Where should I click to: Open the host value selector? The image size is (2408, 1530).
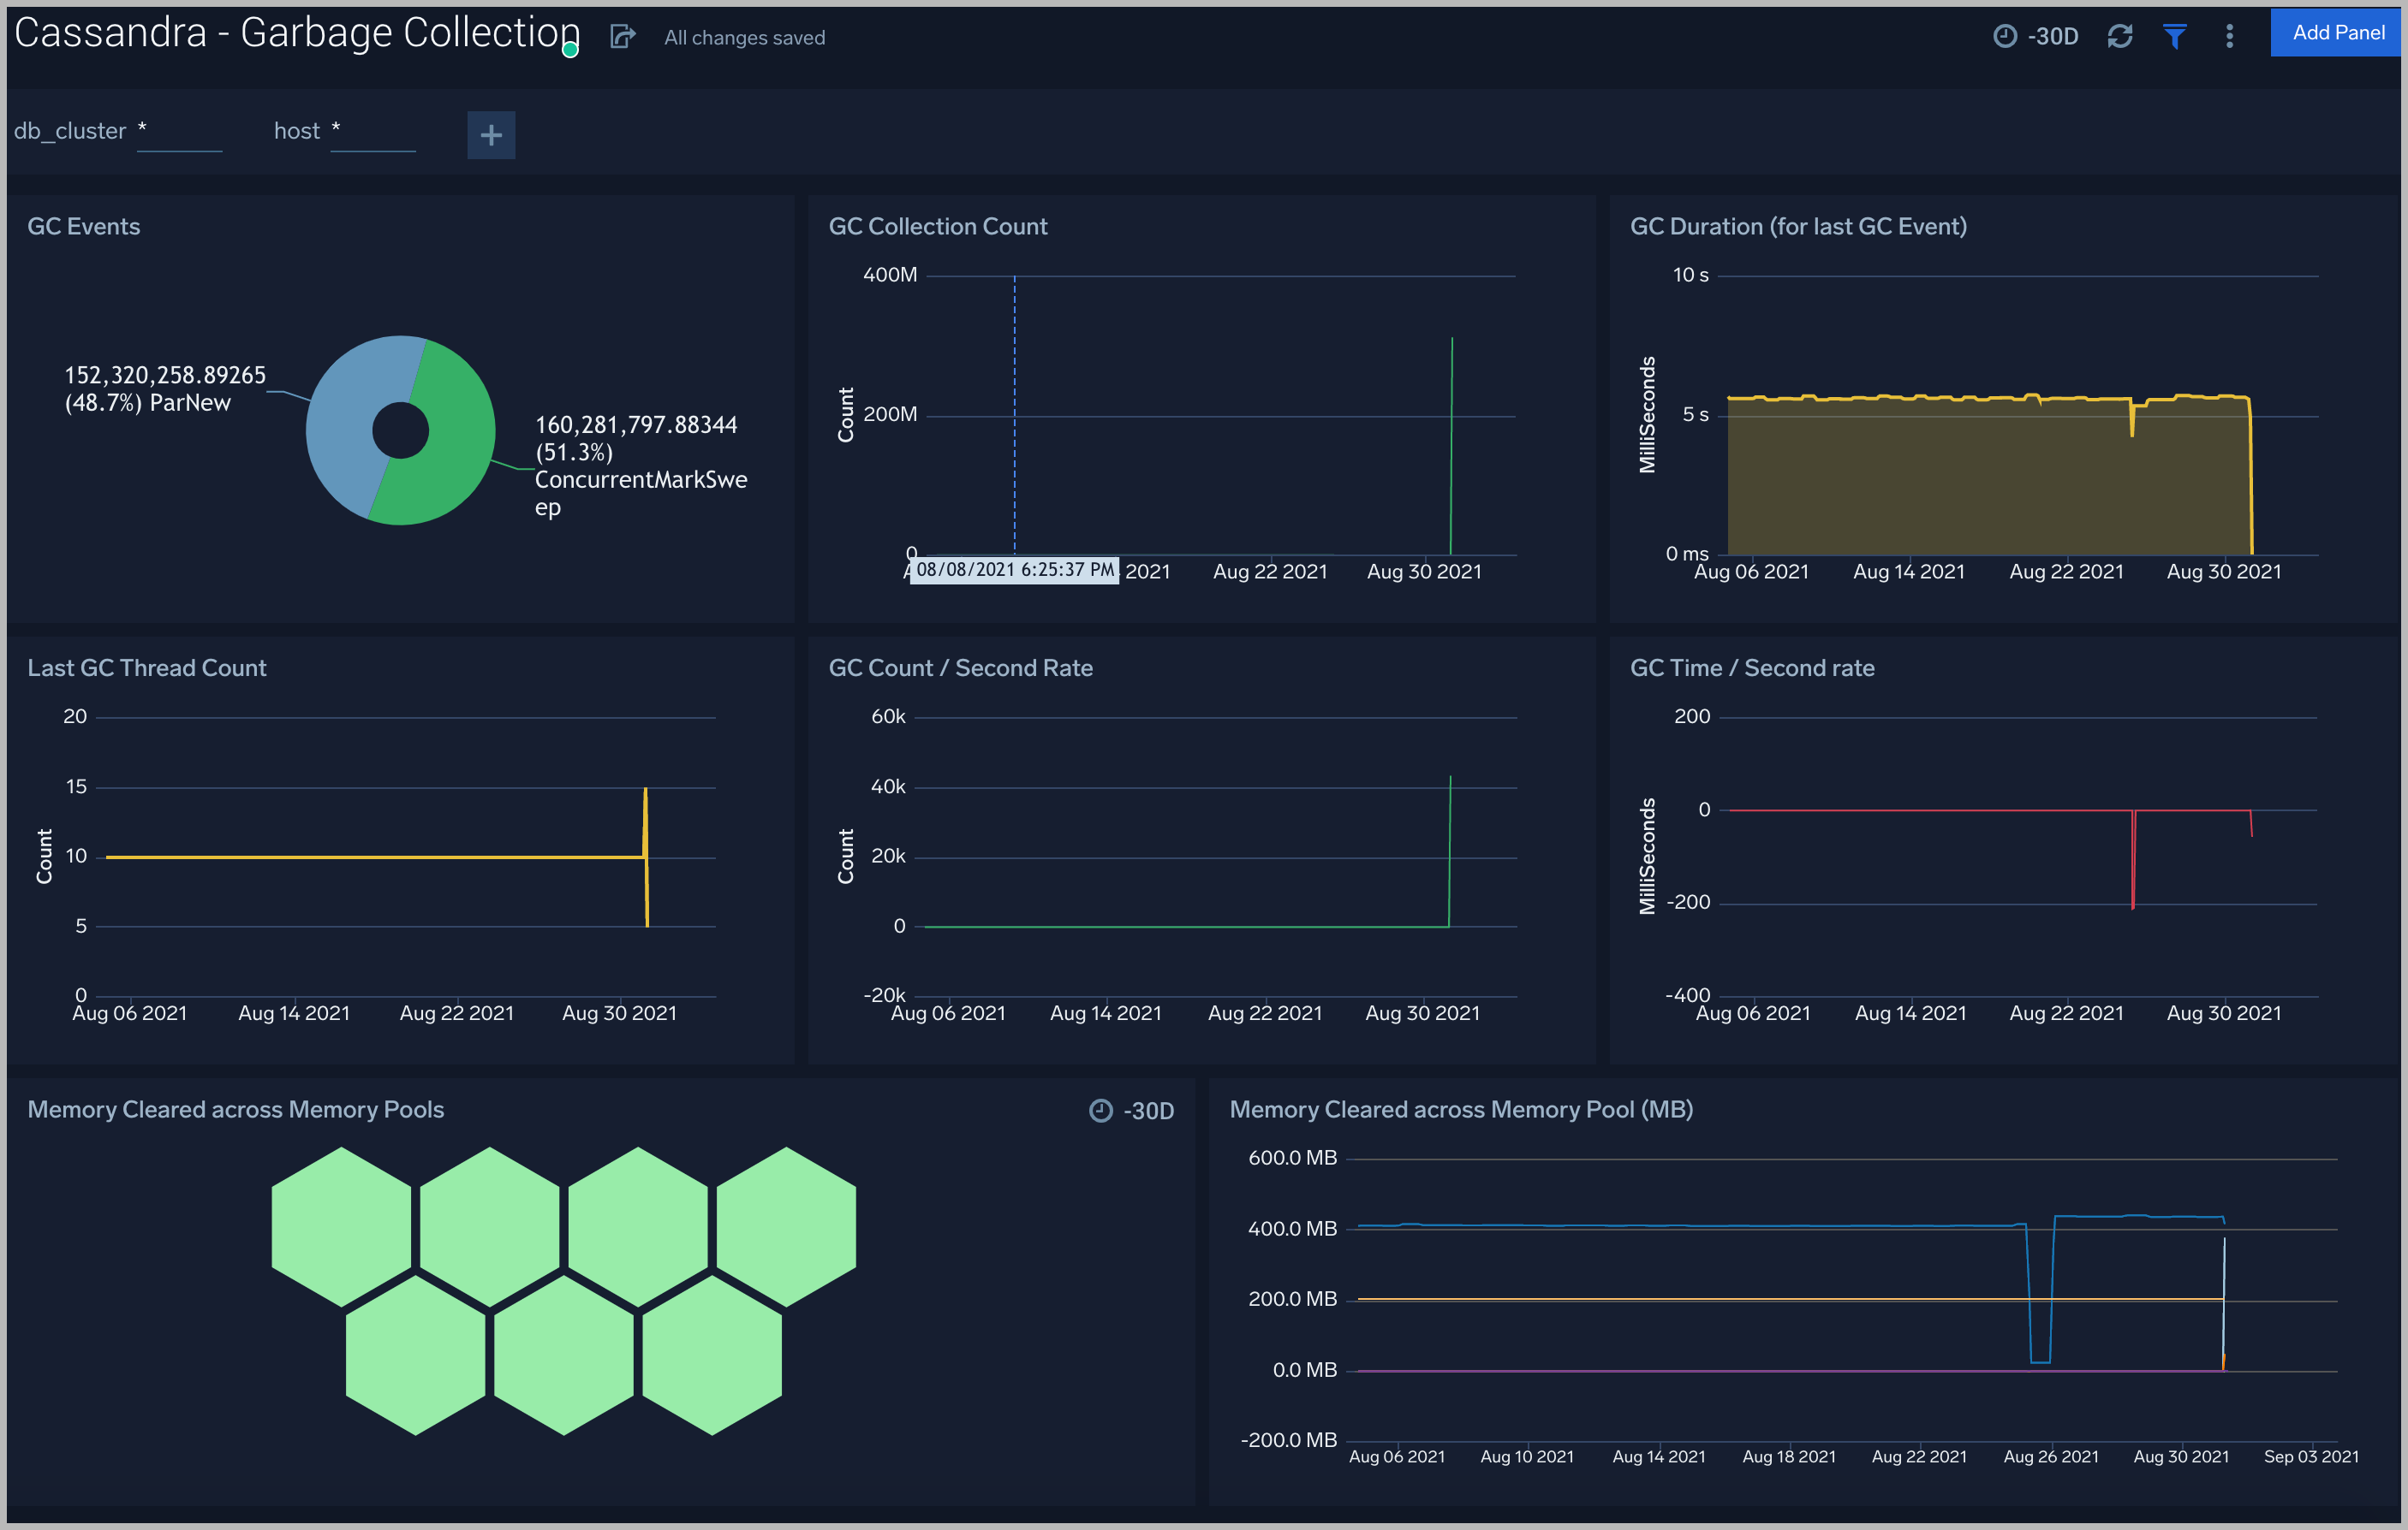(373, 131)
